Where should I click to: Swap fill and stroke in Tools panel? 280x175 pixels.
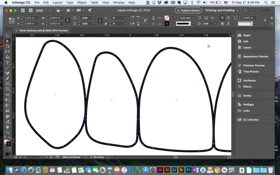[9, 137]
